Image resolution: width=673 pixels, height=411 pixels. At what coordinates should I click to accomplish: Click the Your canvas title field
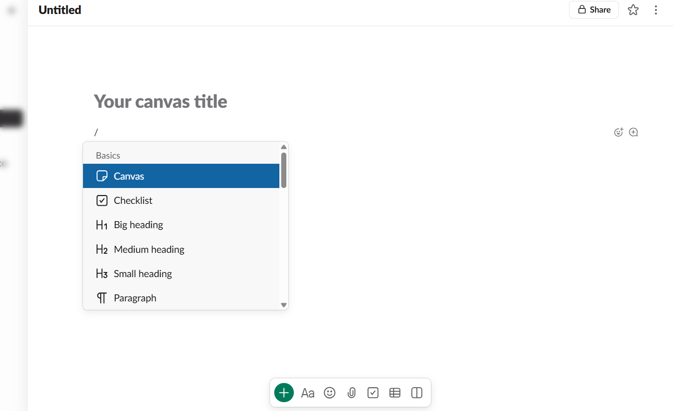pos(160,101)
